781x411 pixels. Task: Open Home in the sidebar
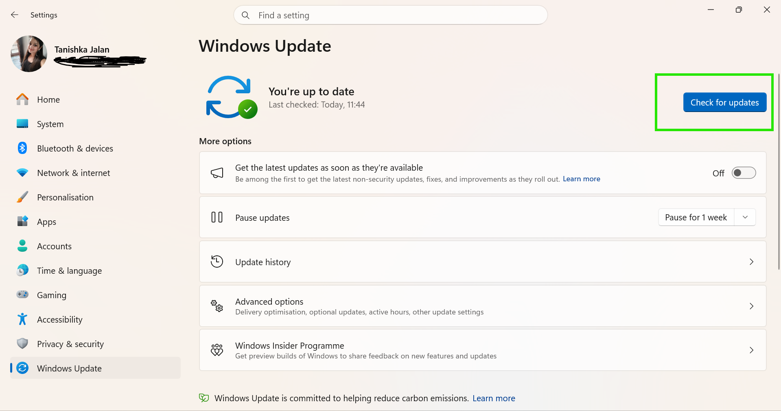(x=95, y=99)
